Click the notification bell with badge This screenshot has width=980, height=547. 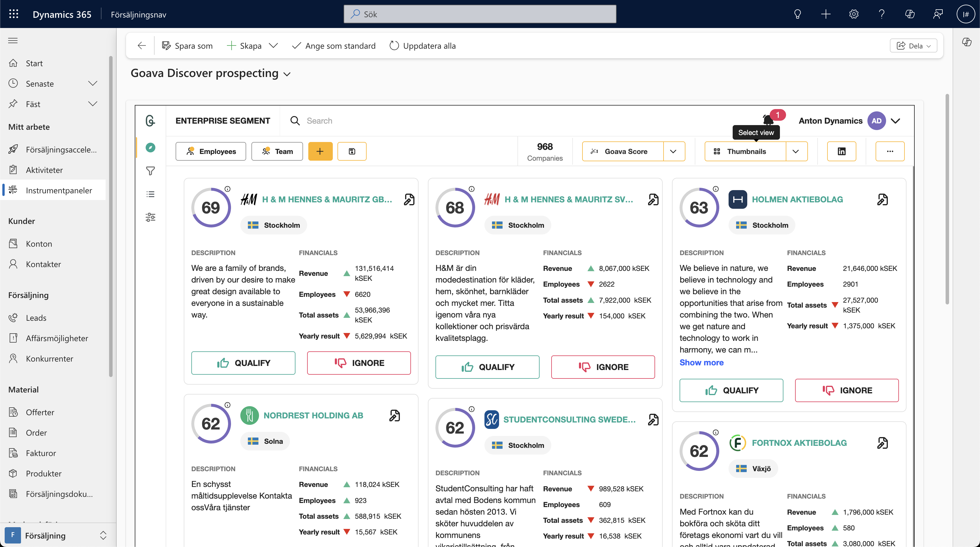coord(769,120)
